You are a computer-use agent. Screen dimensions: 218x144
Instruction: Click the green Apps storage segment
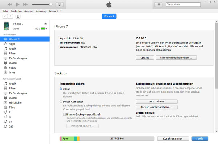pyautogui.click(x=68, y=139)
